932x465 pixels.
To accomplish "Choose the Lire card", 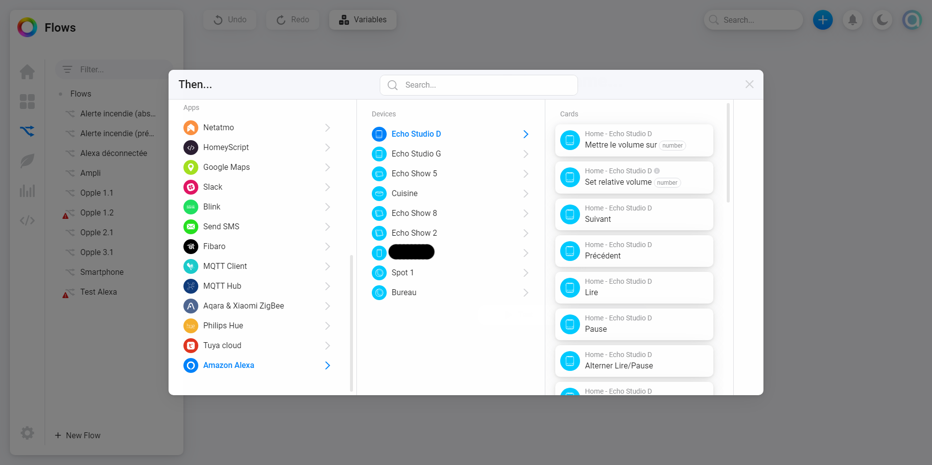I will tap(634, 287).
